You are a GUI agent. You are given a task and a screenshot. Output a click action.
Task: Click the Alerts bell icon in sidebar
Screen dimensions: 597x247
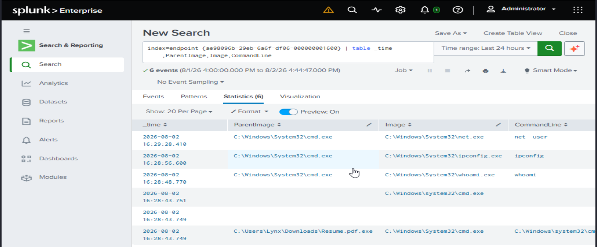click(26, 140)
